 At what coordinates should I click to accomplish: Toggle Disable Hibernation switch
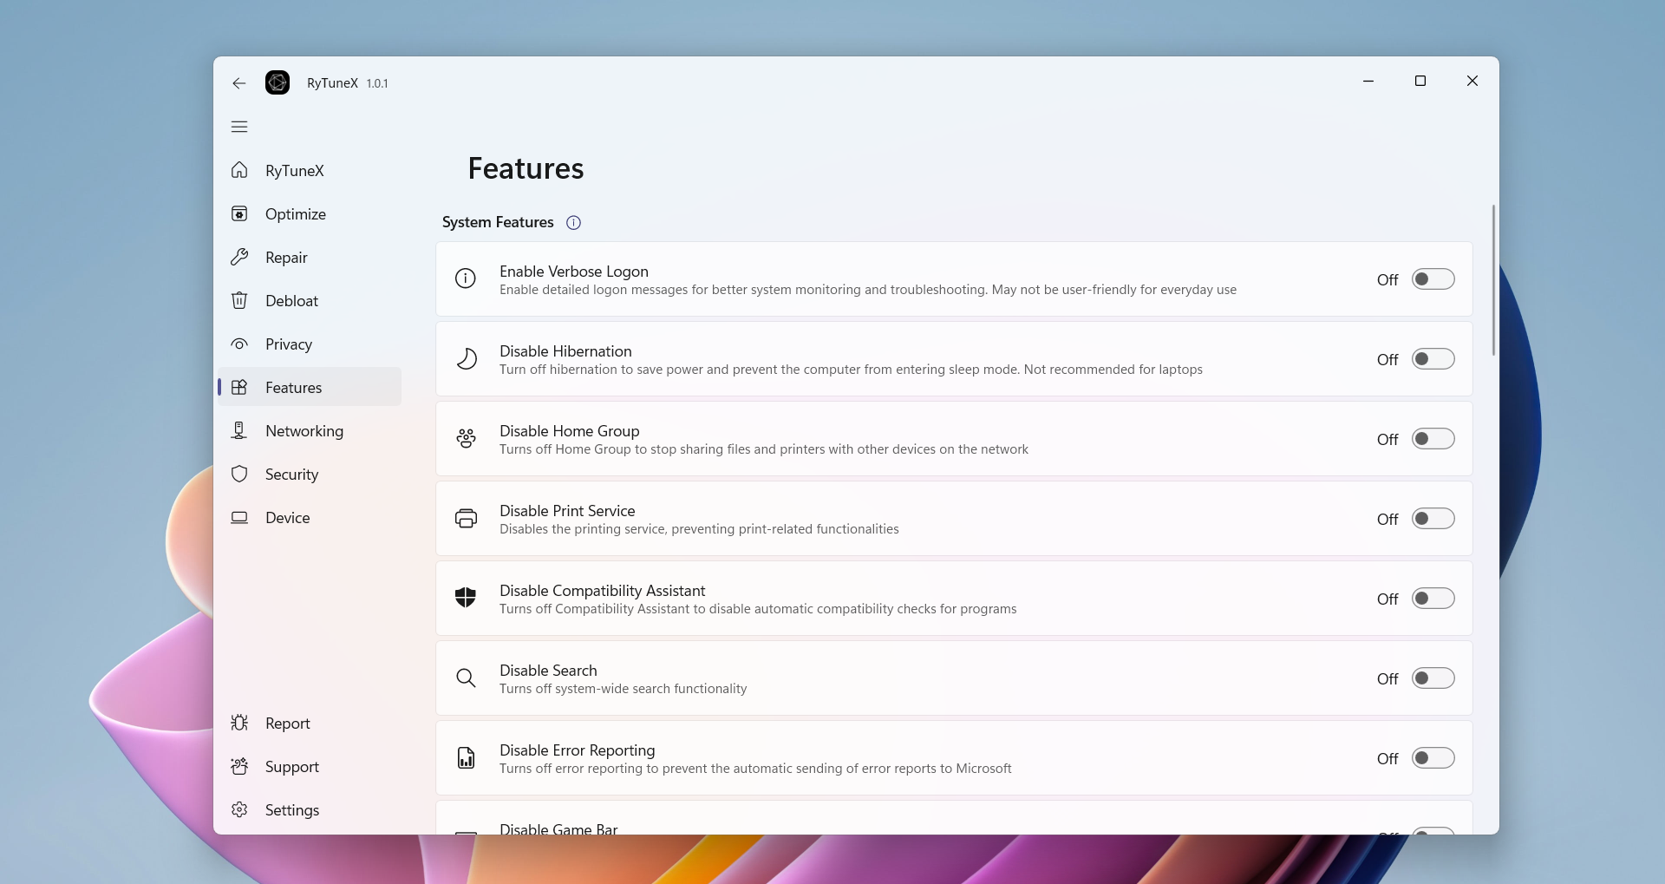[x=1433, y=359]
